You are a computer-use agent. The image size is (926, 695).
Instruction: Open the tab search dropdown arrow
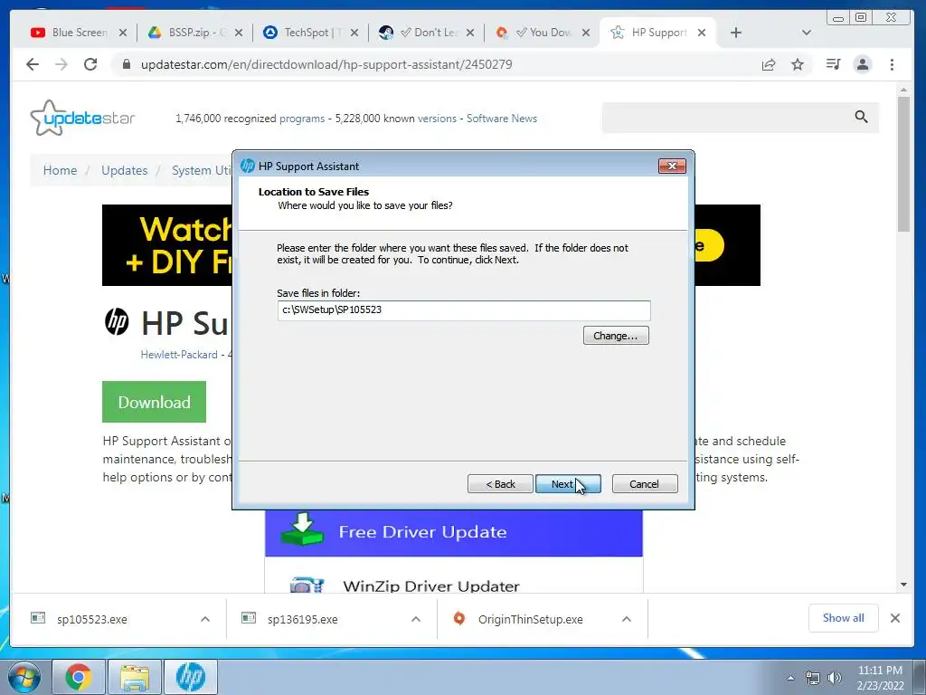tap(806, 33)
